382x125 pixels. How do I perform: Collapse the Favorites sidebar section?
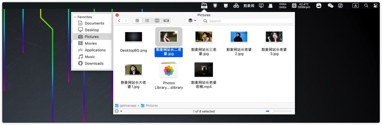(x=75, y=17)
